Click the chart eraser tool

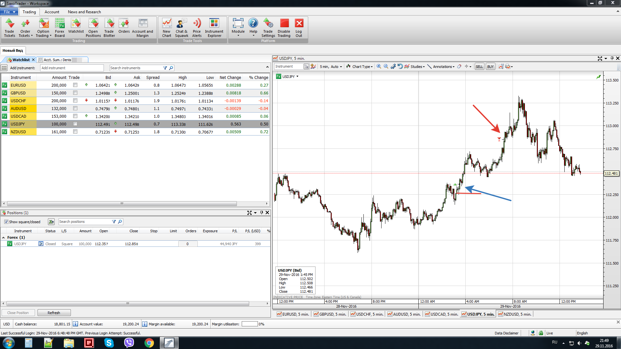point(459,66)
